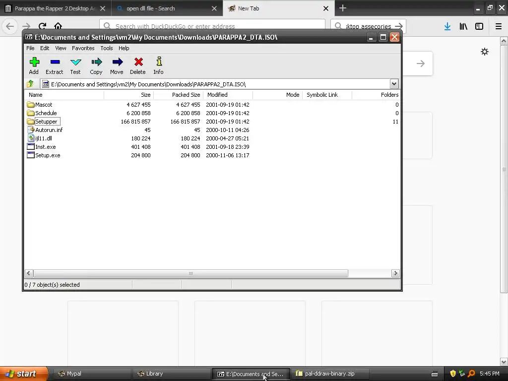Click the browser search box field
Screen dimensions: 508x381
(x=369, y=26)
